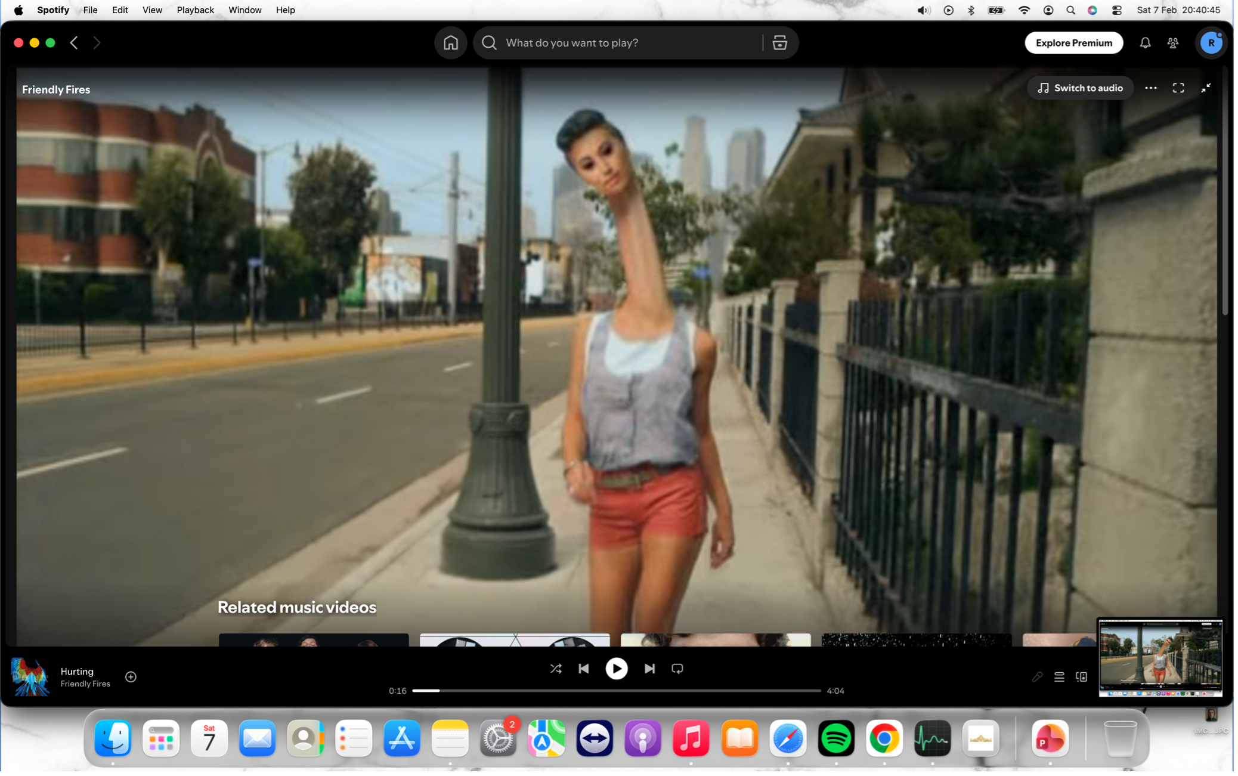Click the song progress bar
Image resolution: width=1238 pixels, height=776 pixels.
pyautogui.click(x=616, y=691)
